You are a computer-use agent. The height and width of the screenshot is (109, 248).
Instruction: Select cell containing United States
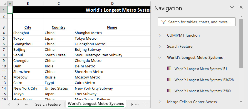coord(58,88)
